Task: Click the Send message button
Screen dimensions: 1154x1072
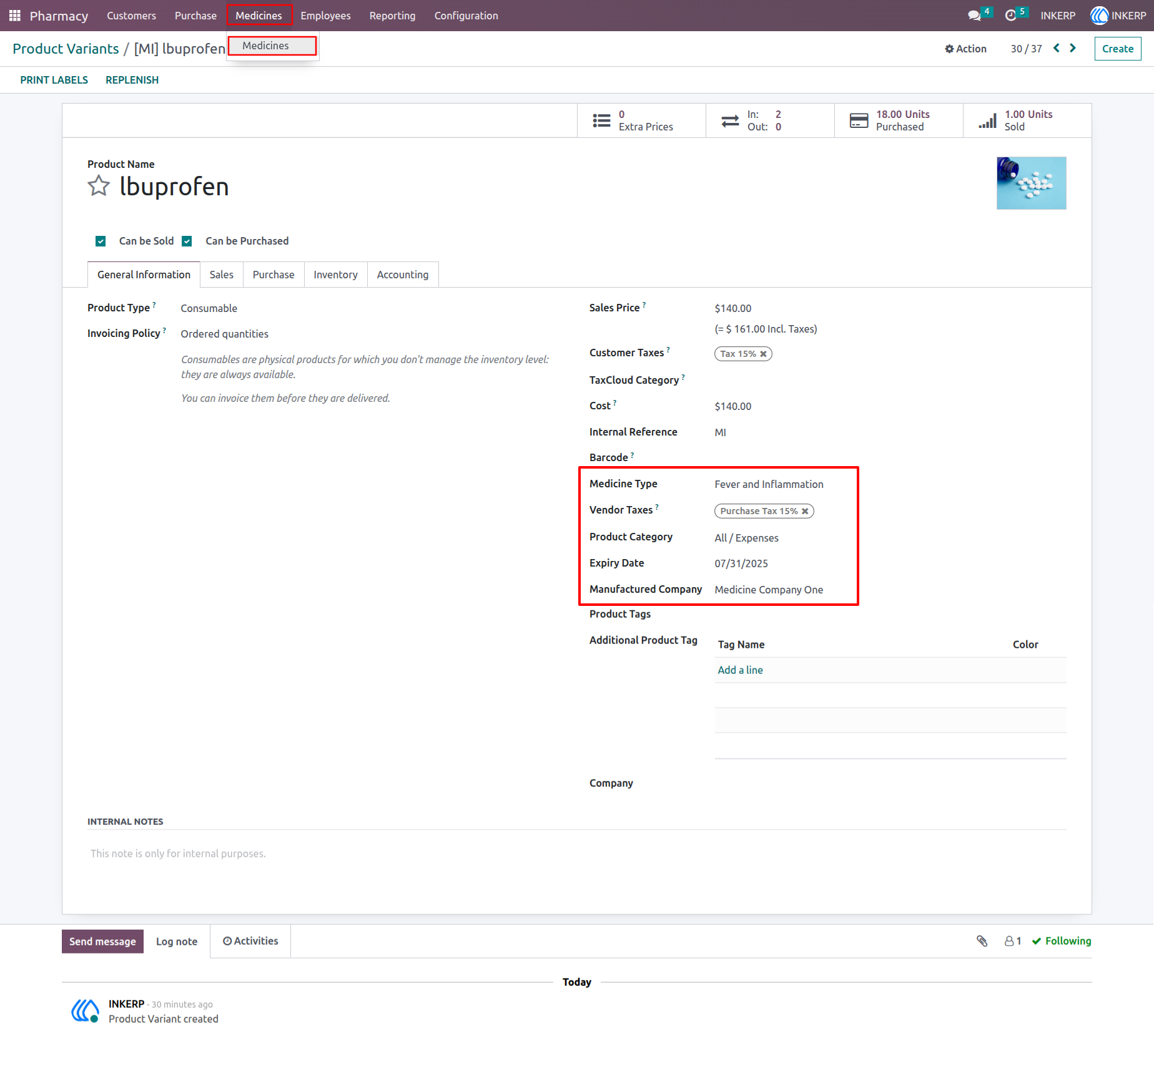Action: [102, 942]
